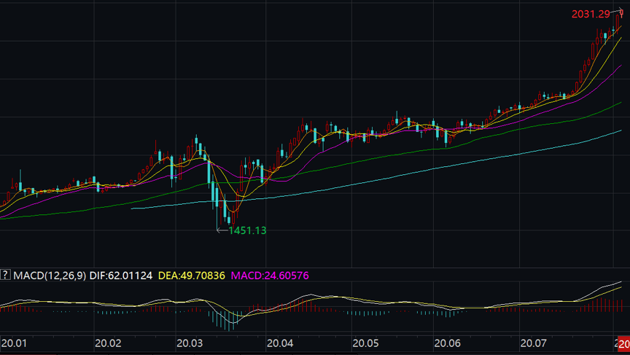Select the DIF:62.01124 readout
The image size is (630, 355).
pyautogui.click(x=120, y=276)
